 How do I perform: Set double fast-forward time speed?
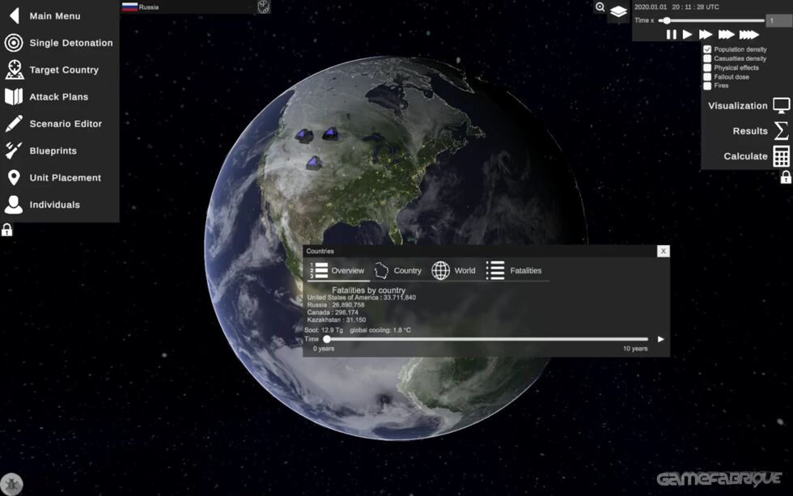coord(706,34)
